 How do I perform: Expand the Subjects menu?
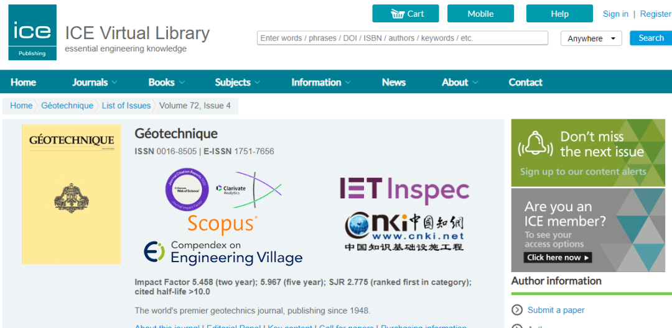(x=237, y=82)
